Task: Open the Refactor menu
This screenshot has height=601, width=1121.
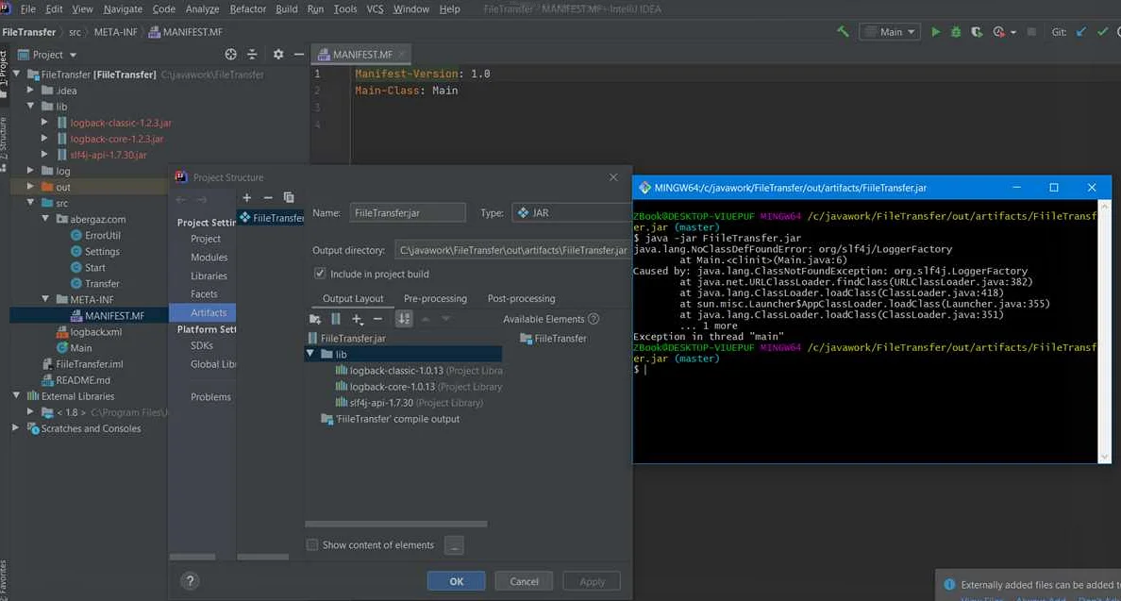Action: coord(247,8)
